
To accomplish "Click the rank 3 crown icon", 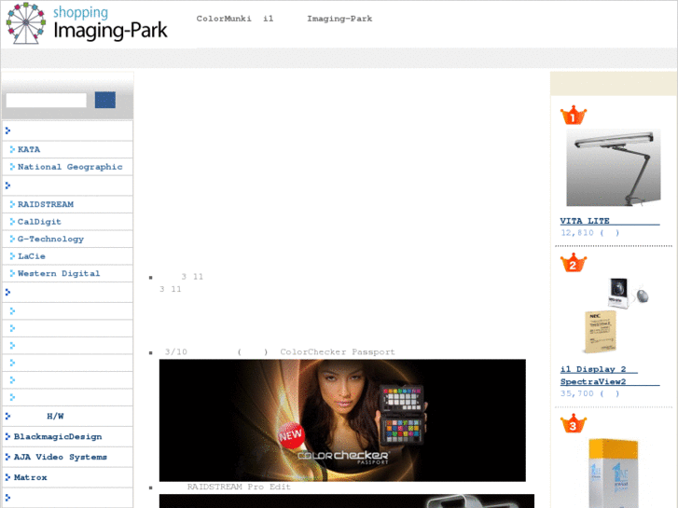I will (574, 424).
